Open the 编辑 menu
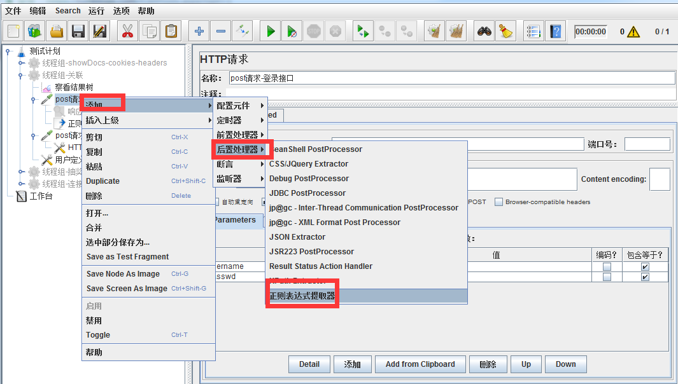The height and width of the screenshot is (384, 678). [x=38, y=11]
